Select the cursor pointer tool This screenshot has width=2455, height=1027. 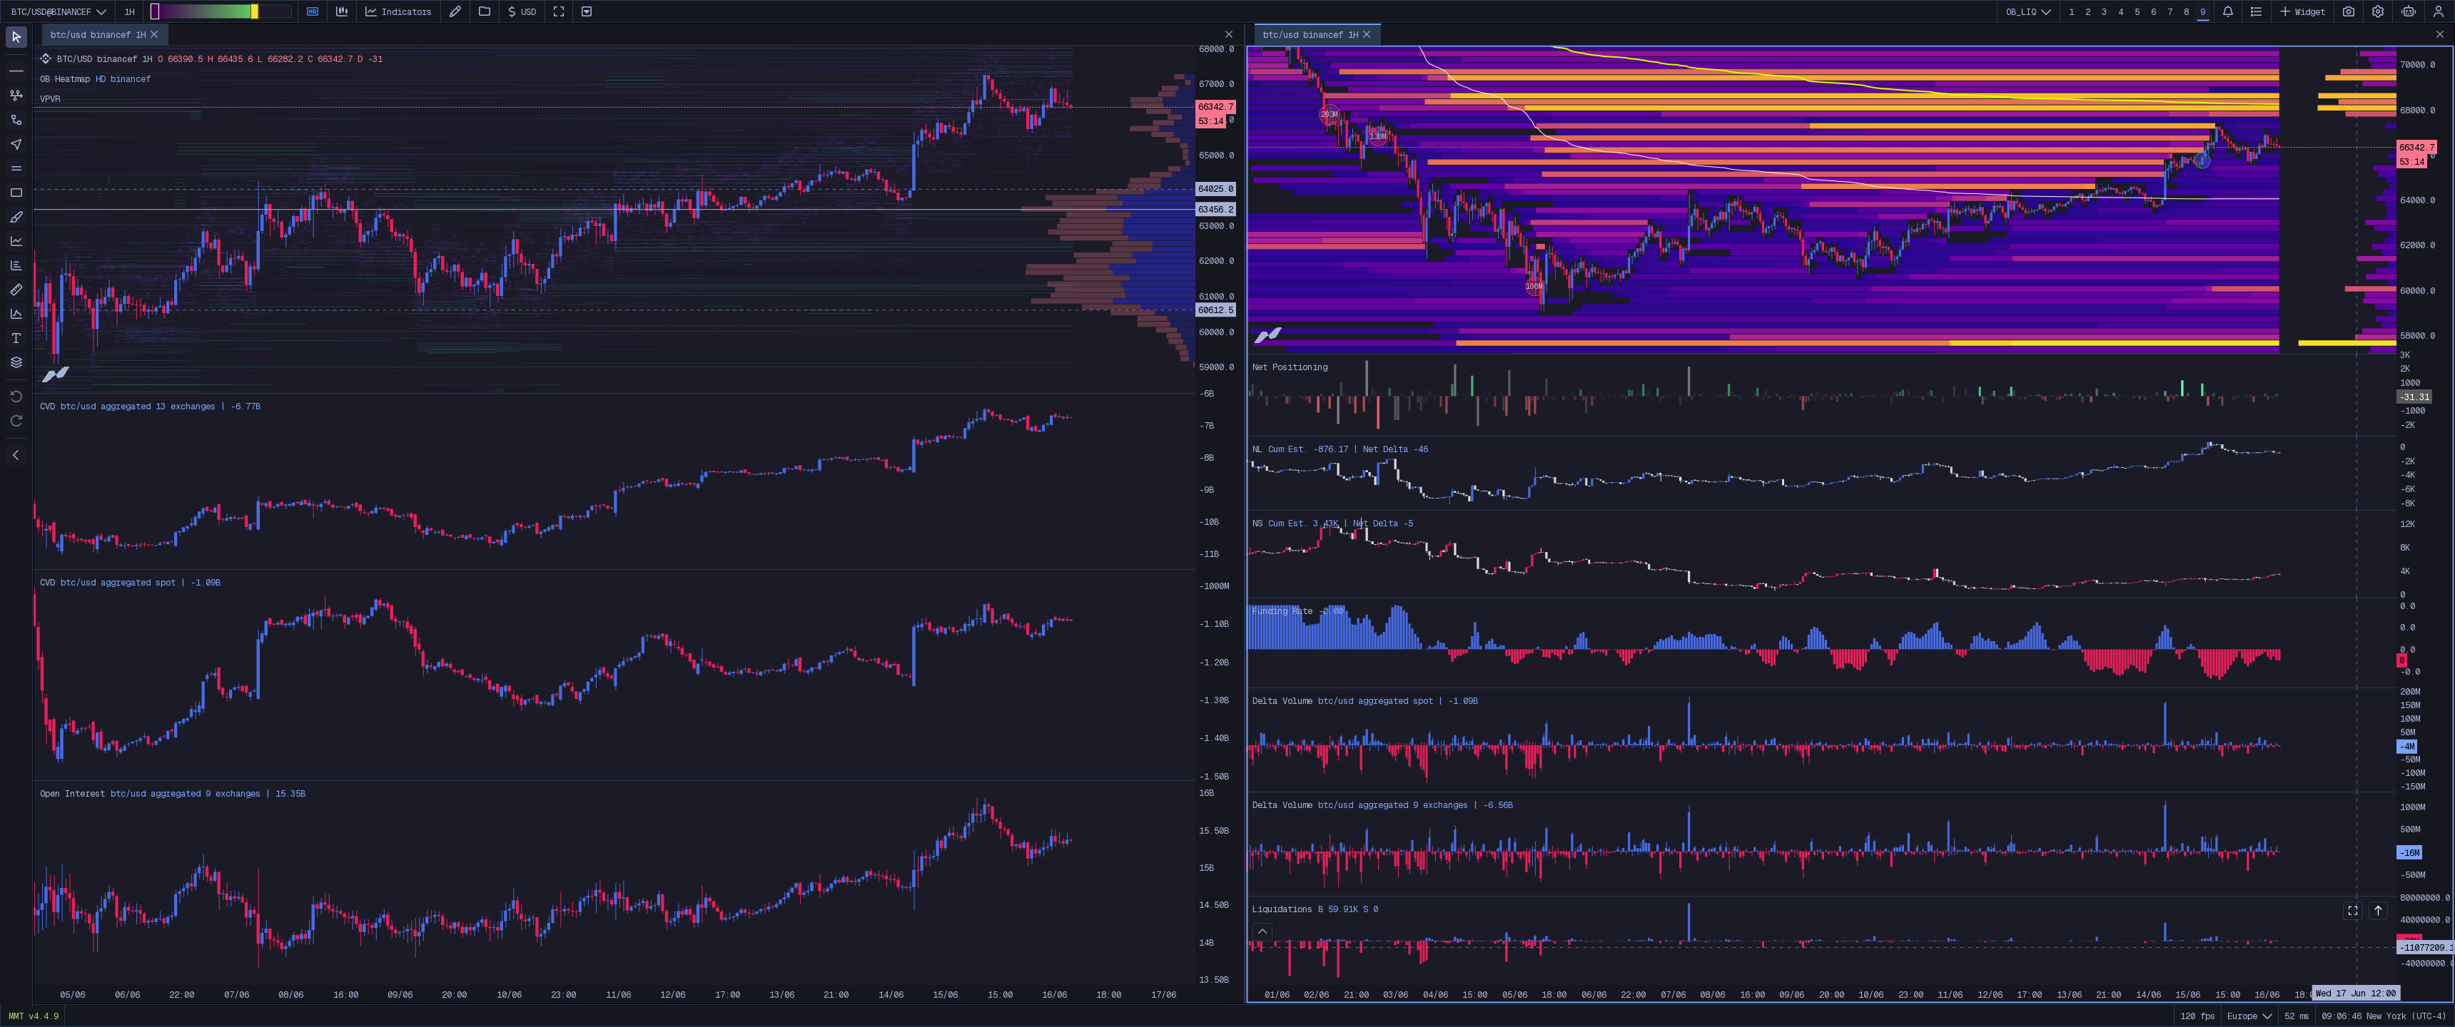pos(16,37)
